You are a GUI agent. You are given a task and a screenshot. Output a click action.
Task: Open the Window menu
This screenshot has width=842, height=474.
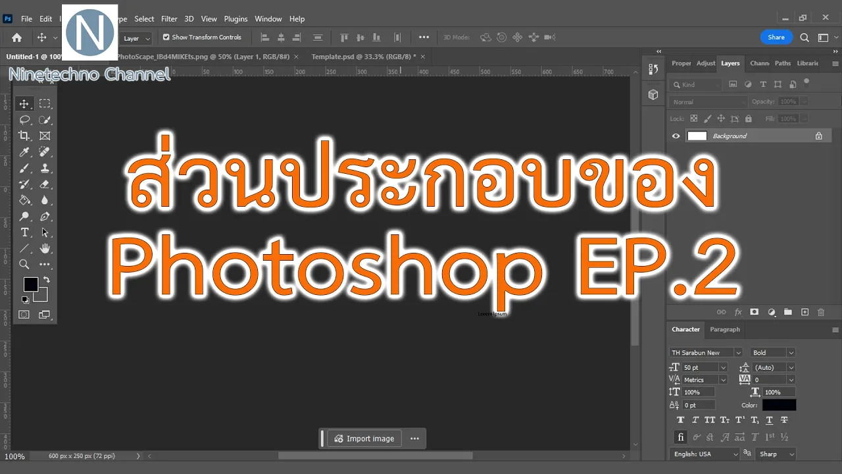[x=268, y=19]
